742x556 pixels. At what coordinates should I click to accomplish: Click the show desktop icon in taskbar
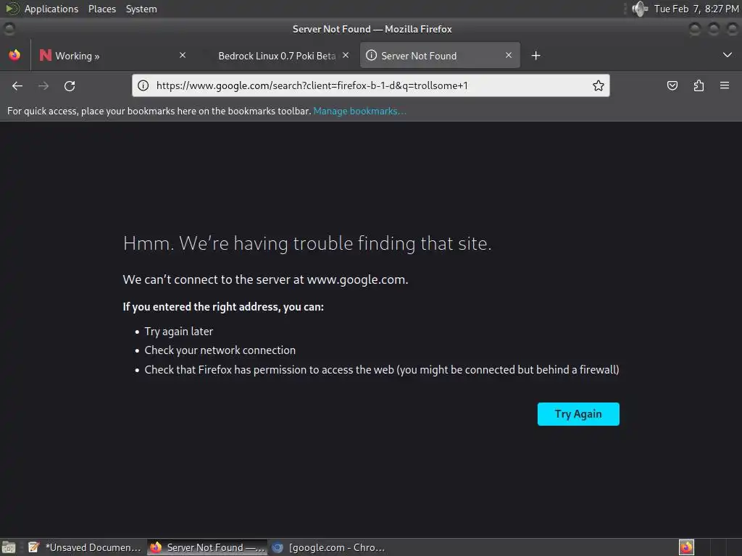[x=9, y=547]
